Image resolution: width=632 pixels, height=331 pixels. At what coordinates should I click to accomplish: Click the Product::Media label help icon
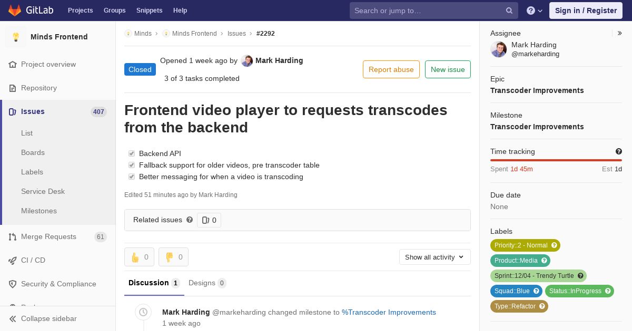[544, 261]
